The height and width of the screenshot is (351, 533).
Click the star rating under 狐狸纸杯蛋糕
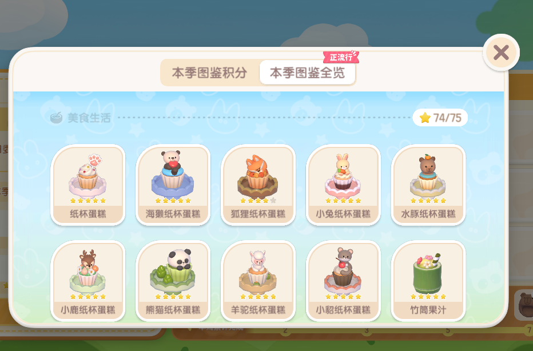click(258, 201)
